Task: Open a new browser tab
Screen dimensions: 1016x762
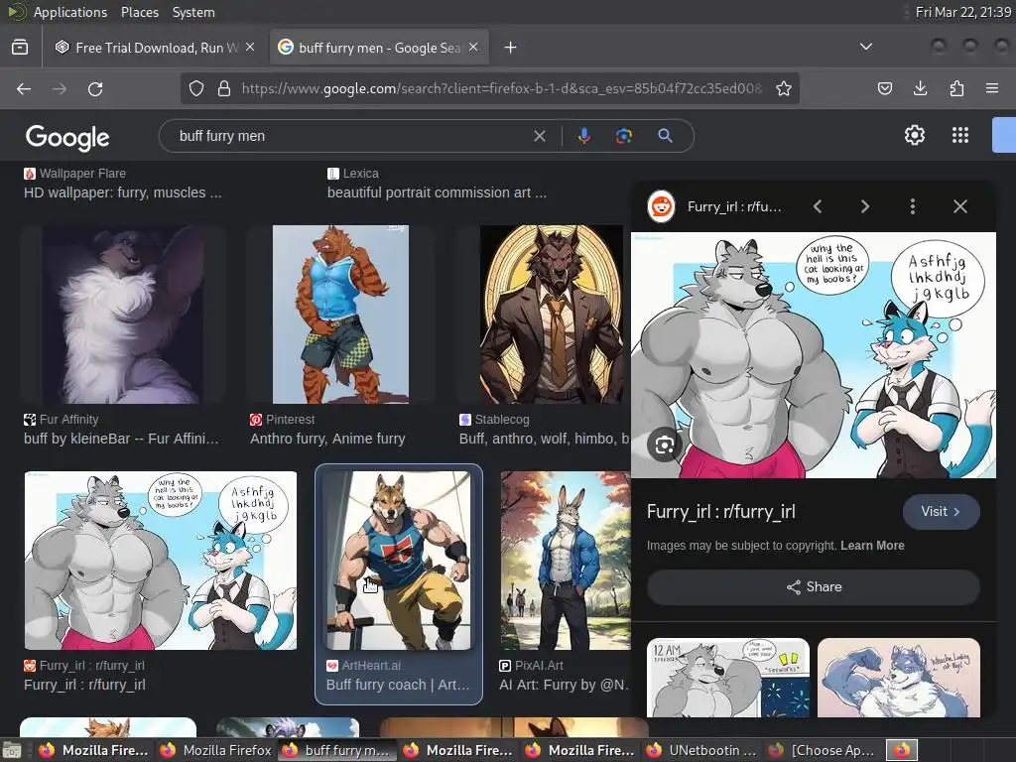Action: 511,48
